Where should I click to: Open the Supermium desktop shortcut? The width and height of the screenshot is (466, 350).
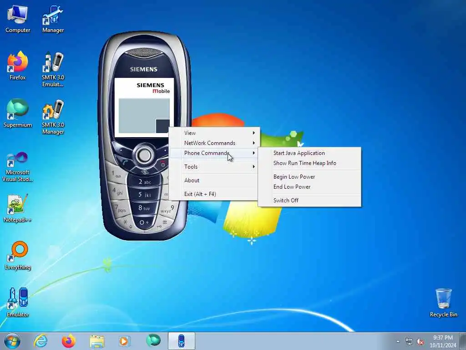(x=18, y=113)
